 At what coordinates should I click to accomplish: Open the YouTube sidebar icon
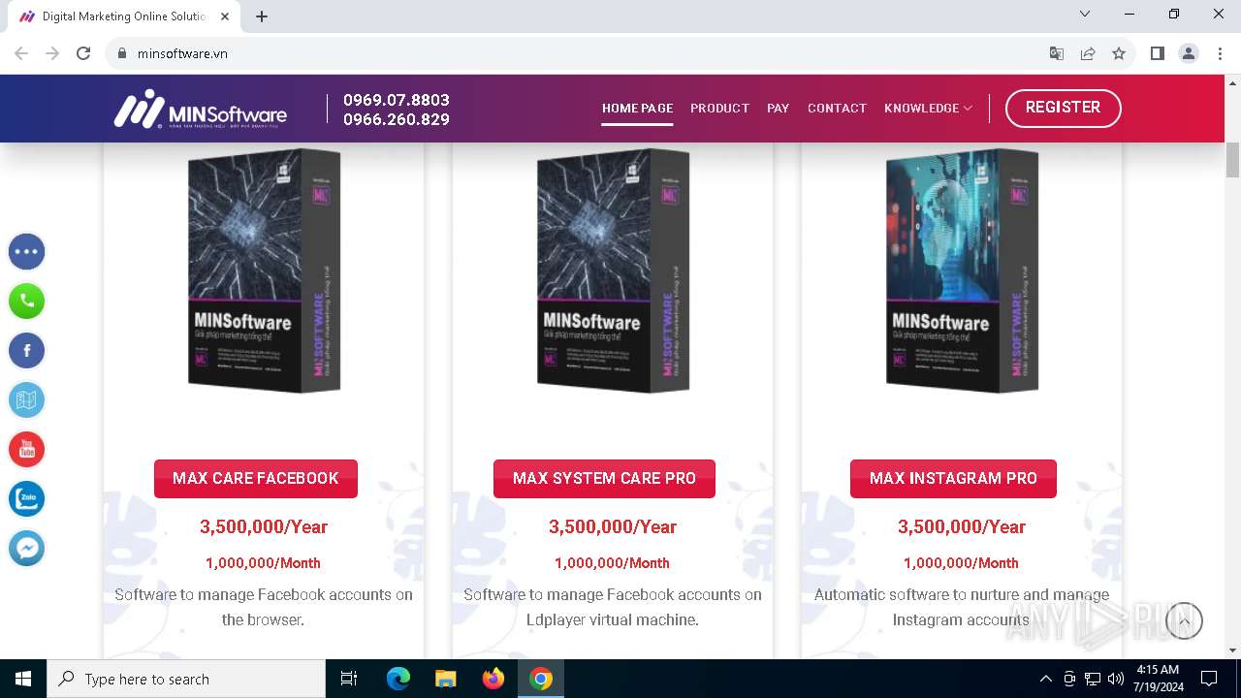point(27,450)
